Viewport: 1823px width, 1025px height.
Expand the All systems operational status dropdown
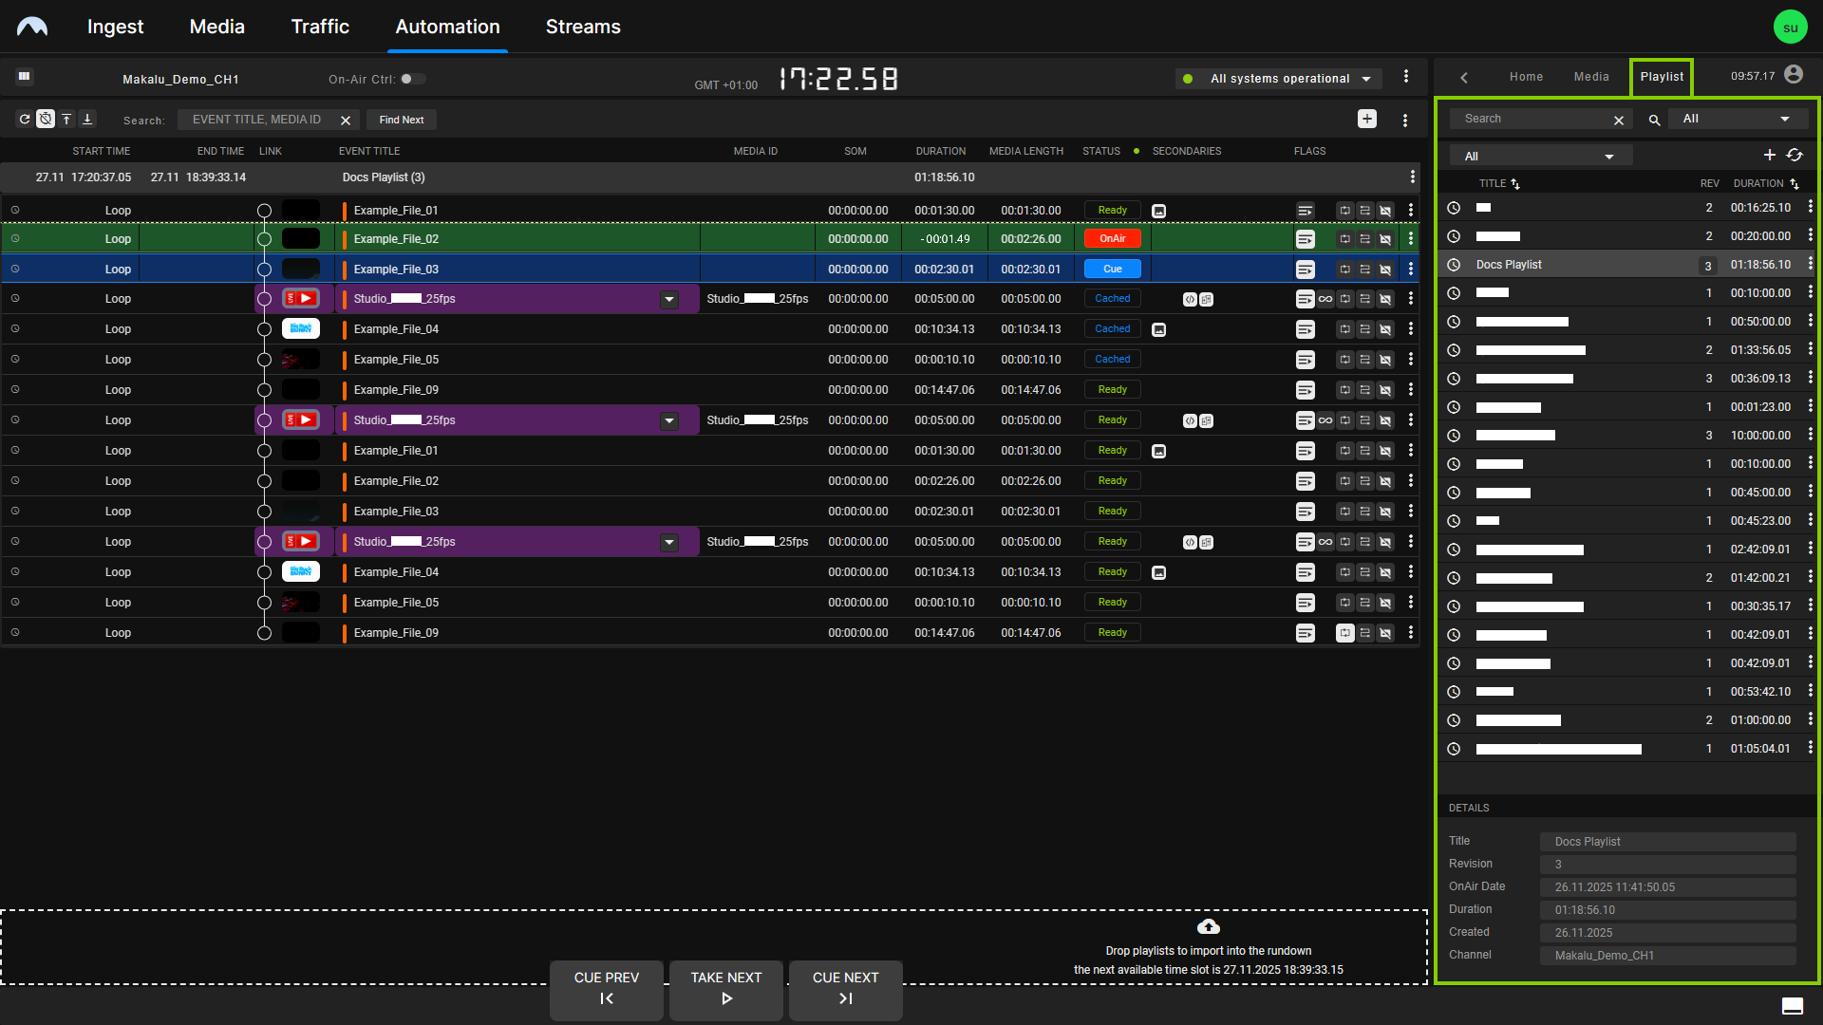tap(1365, 79)
